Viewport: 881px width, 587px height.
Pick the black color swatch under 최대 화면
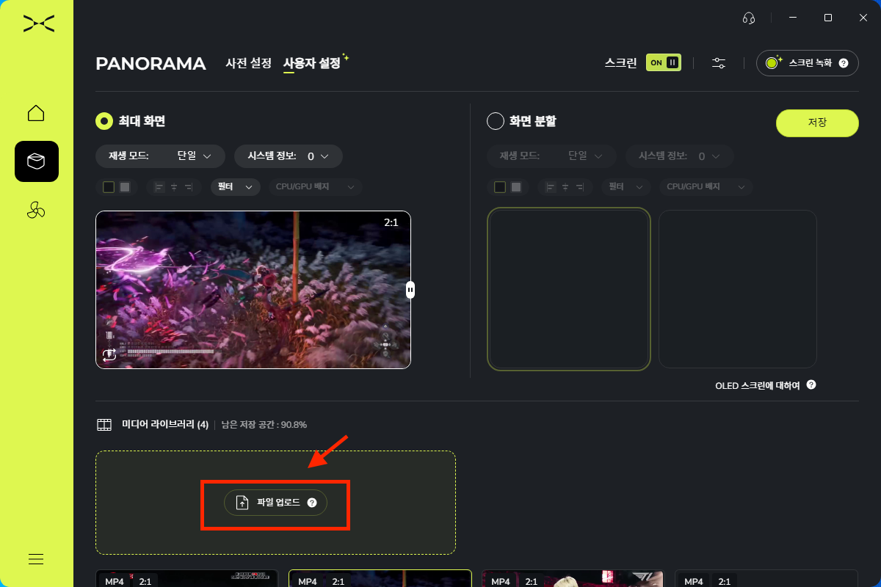(109, 187)
